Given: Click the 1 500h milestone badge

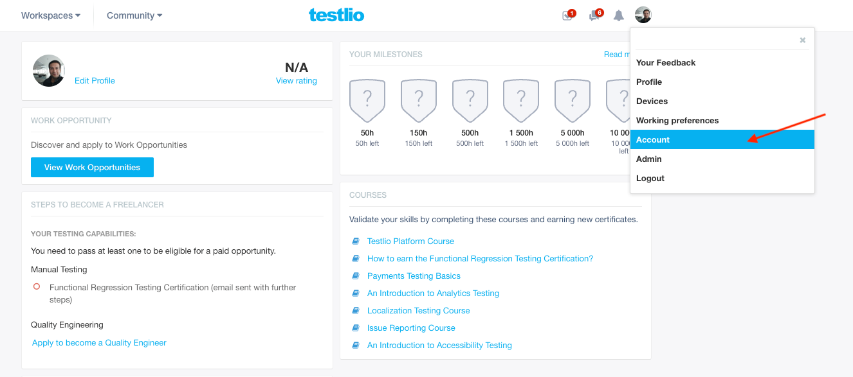Looking at the screenshot, I should pyautogui.click(x=521, y=101).
